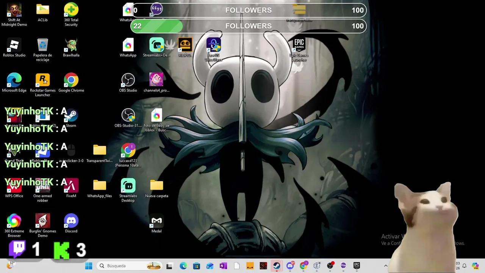This screenshot has height=273, width=485.
Task: Click the Búsqueda taskbar search box
Action: (130, 266)
